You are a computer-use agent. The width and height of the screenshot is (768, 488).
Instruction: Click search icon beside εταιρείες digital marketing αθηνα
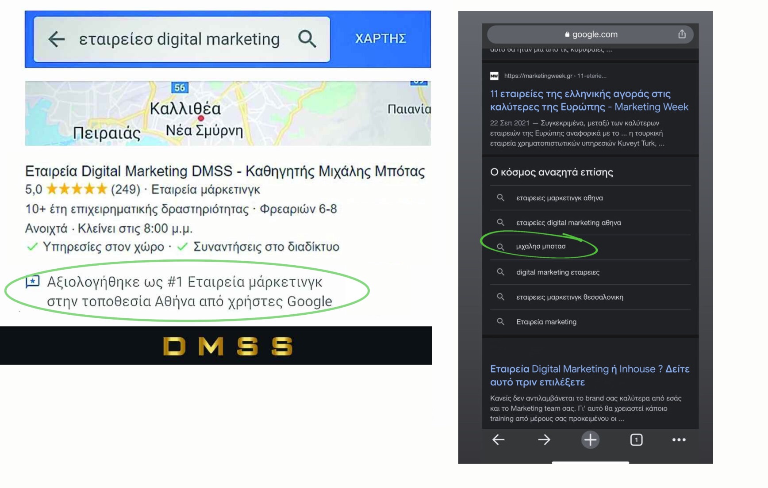coord(500,222)
